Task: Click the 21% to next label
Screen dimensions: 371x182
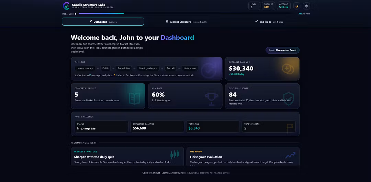Action: tap(304, 14)
